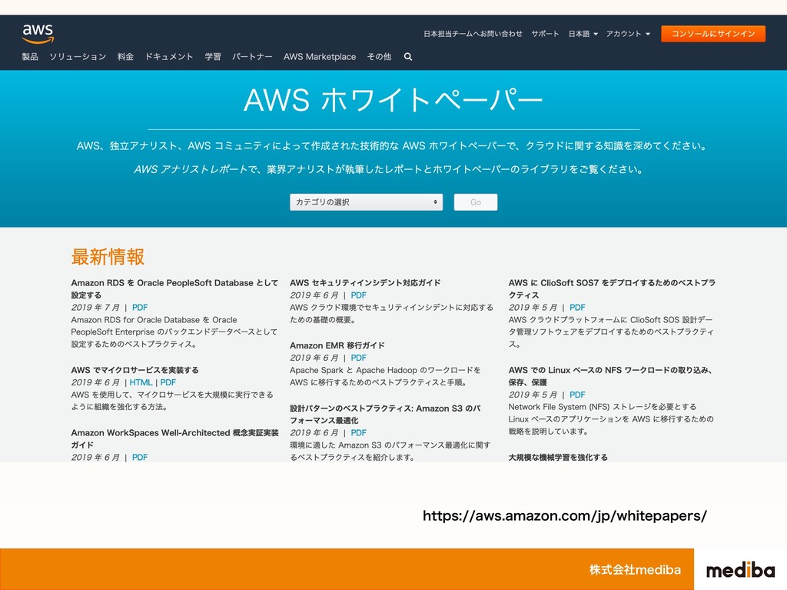Screen dimensions: 787x590
Task: Open the その他 menu
Action: (x=379, y=57)
